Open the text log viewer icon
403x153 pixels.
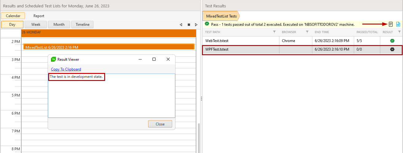click(391, 24)
